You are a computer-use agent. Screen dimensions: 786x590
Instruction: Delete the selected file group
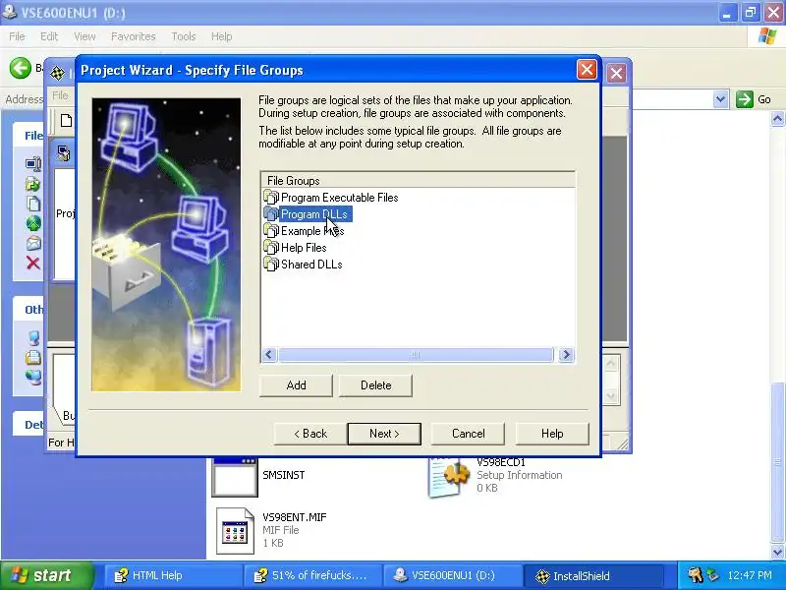375,385
